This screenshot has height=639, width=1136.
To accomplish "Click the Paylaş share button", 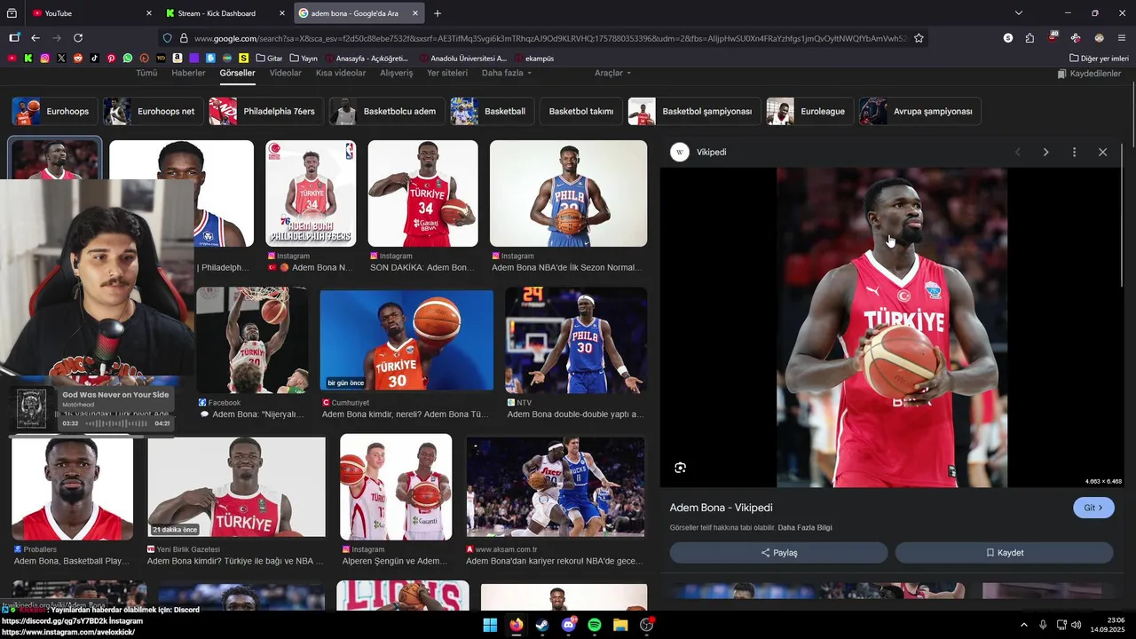I will pos(778,552).
